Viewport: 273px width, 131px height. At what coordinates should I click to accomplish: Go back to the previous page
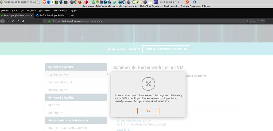[x=2, y=21]
